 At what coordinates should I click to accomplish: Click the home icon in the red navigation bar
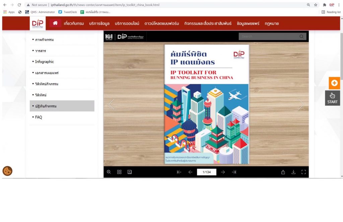(55, 23)
